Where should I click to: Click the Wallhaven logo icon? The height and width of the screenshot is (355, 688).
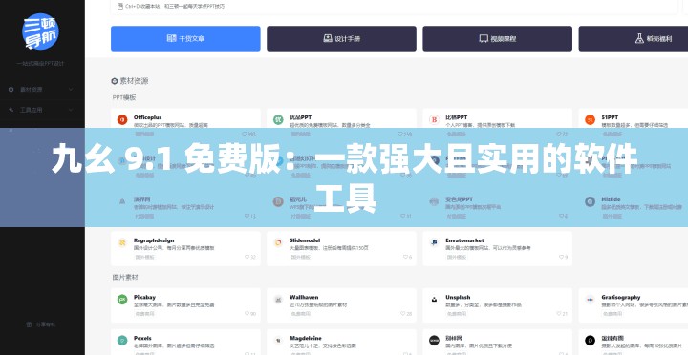278,300
